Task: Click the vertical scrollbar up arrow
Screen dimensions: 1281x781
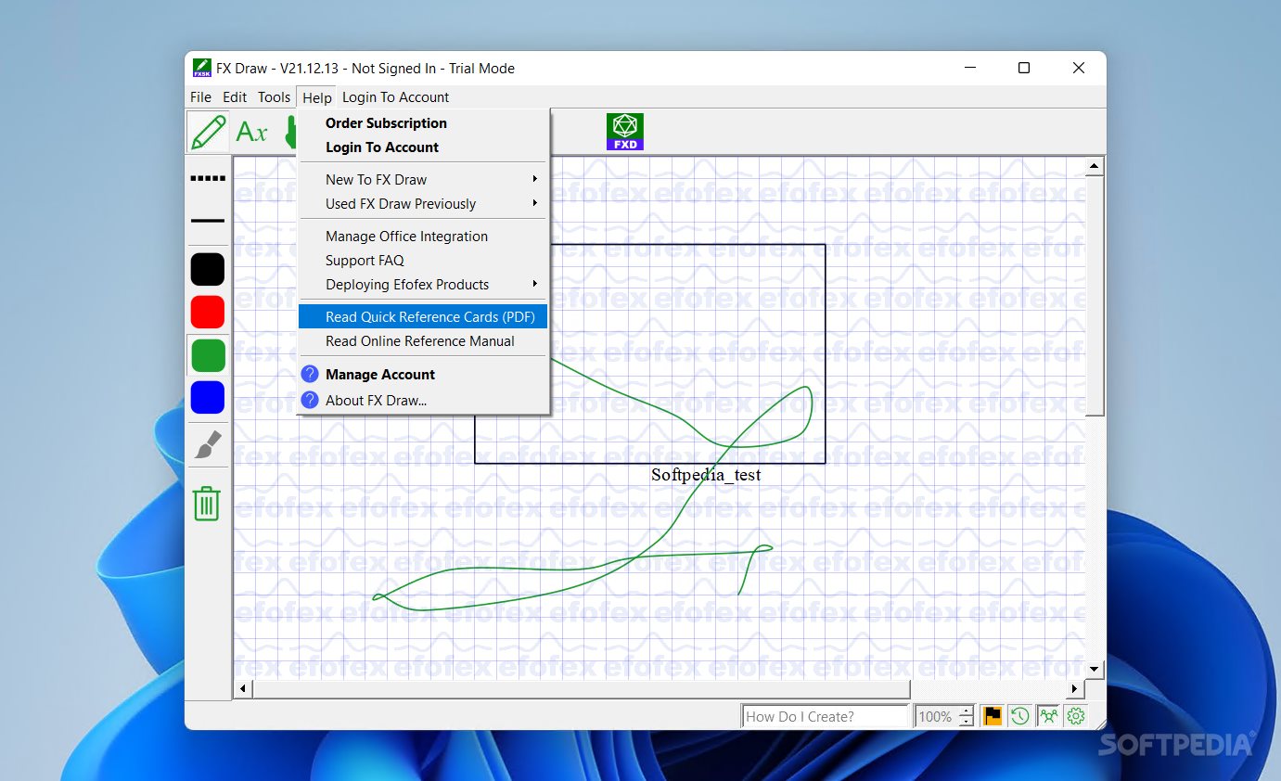Action: click(x=1095, y=167)
